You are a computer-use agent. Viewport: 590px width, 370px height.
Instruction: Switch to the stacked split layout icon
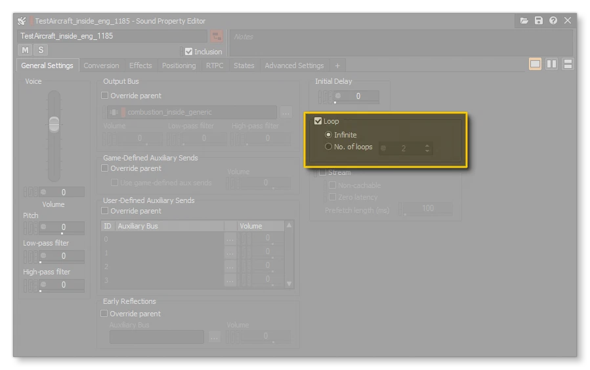(x=568, y=64)
